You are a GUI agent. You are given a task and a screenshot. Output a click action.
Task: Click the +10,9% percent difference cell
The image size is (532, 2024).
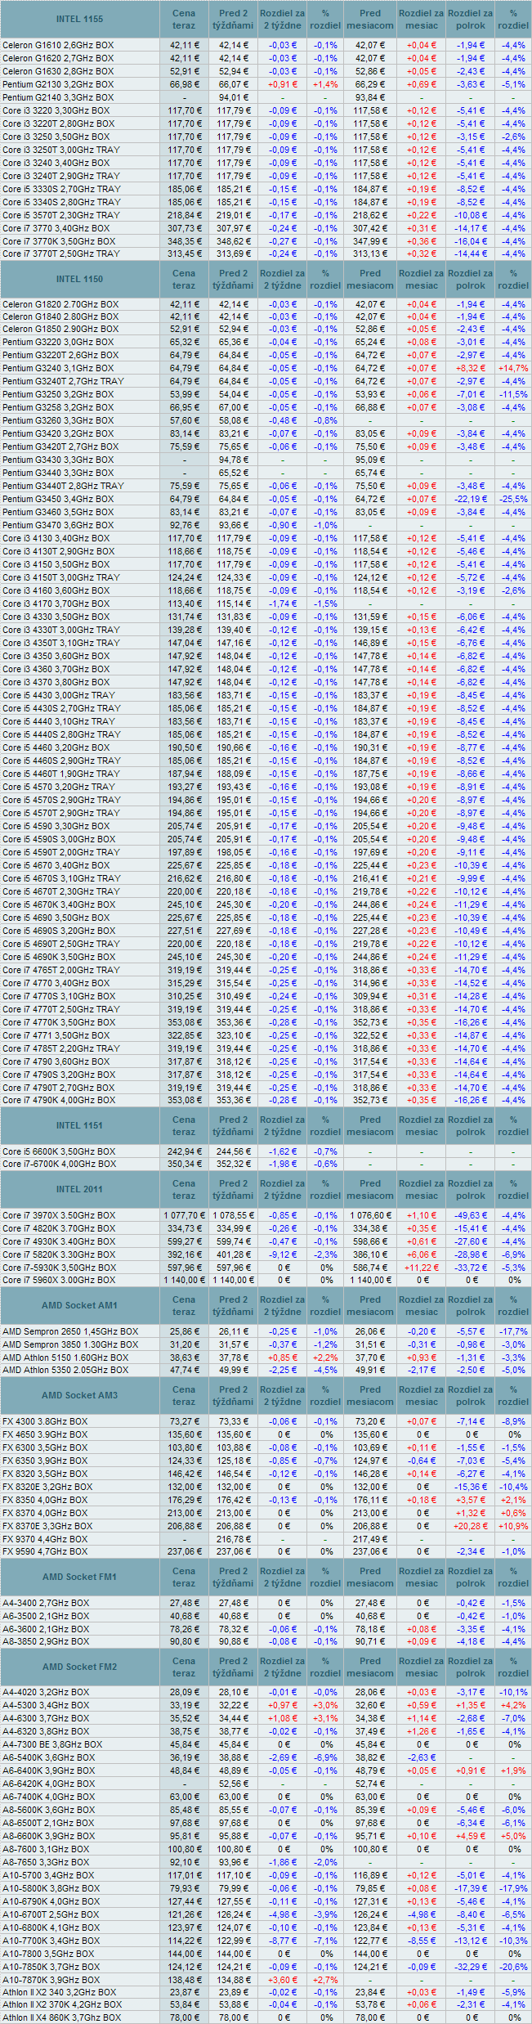click(x=513, y=1526)
